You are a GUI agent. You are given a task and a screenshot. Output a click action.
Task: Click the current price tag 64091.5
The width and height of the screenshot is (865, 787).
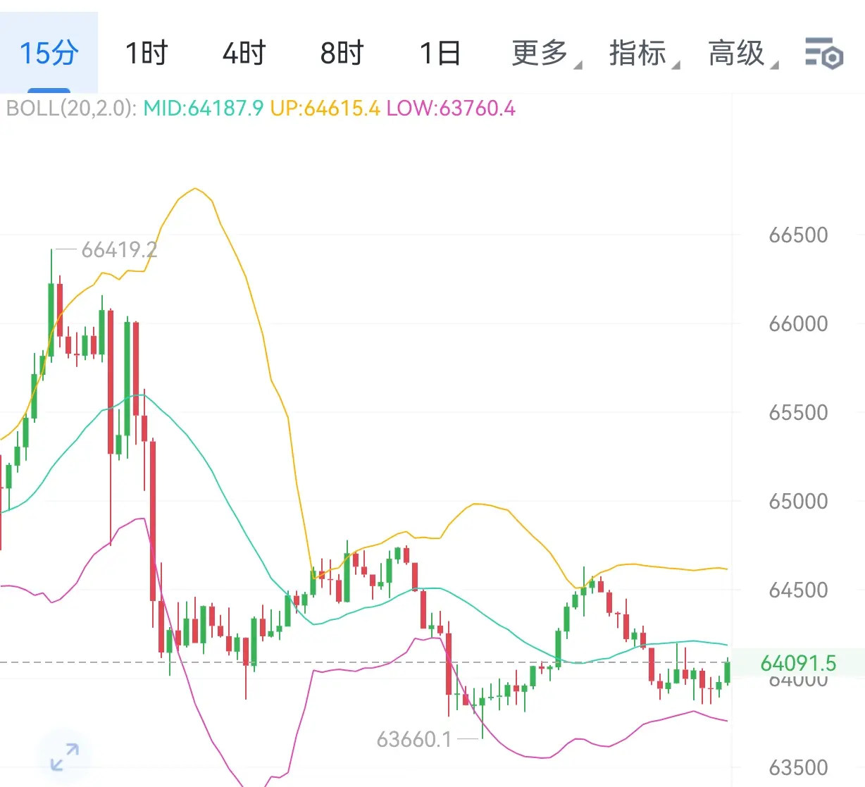798,663
